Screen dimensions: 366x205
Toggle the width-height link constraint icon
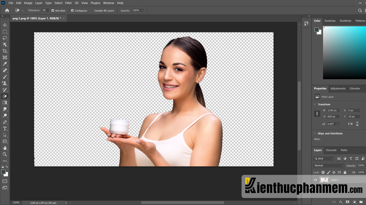click(x=317, y=113)
